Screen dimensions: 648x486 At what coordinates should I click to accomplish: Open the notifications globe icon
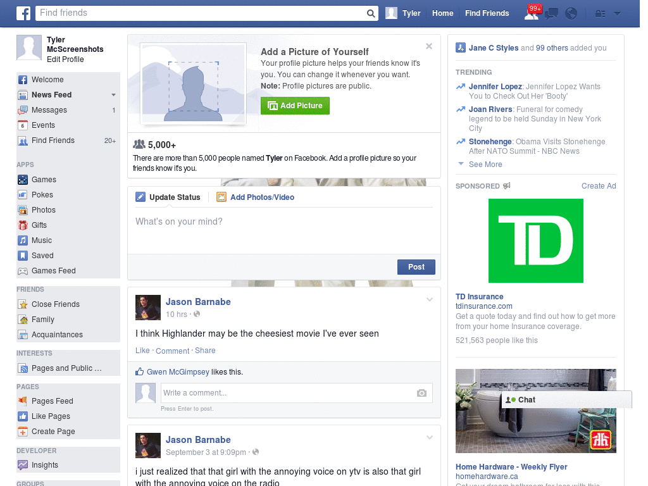[x=571, y=14]
